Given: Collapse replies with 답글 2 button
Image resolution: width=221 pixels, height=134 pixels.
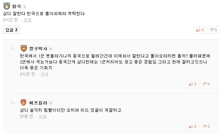Looking at the screenshot, I should tap(11, 30).
